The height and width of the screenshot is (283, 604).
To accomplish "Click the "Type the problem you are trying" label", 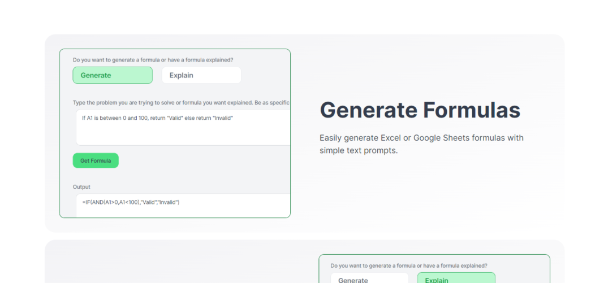I will (181, 103).
